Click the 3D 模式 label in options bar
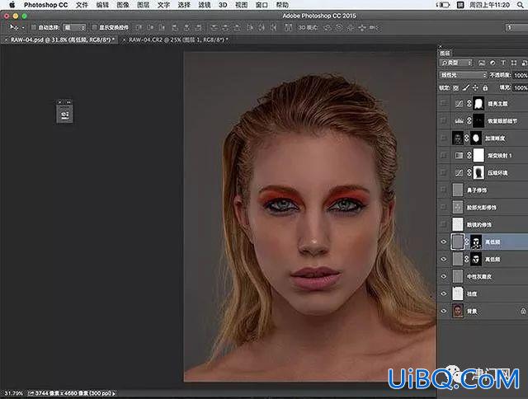528x399 pixels. point(308,27)
